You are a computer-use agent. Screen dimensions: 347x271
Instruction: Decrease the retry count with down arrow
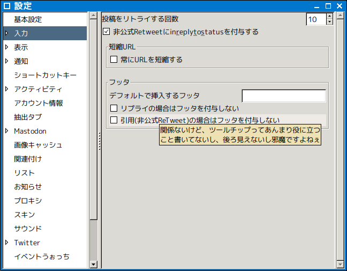(329, 23)
